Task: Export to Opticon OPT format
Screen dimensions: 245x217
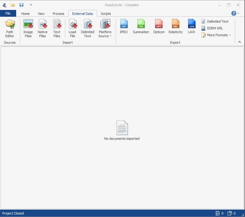Action: (159, 27)
